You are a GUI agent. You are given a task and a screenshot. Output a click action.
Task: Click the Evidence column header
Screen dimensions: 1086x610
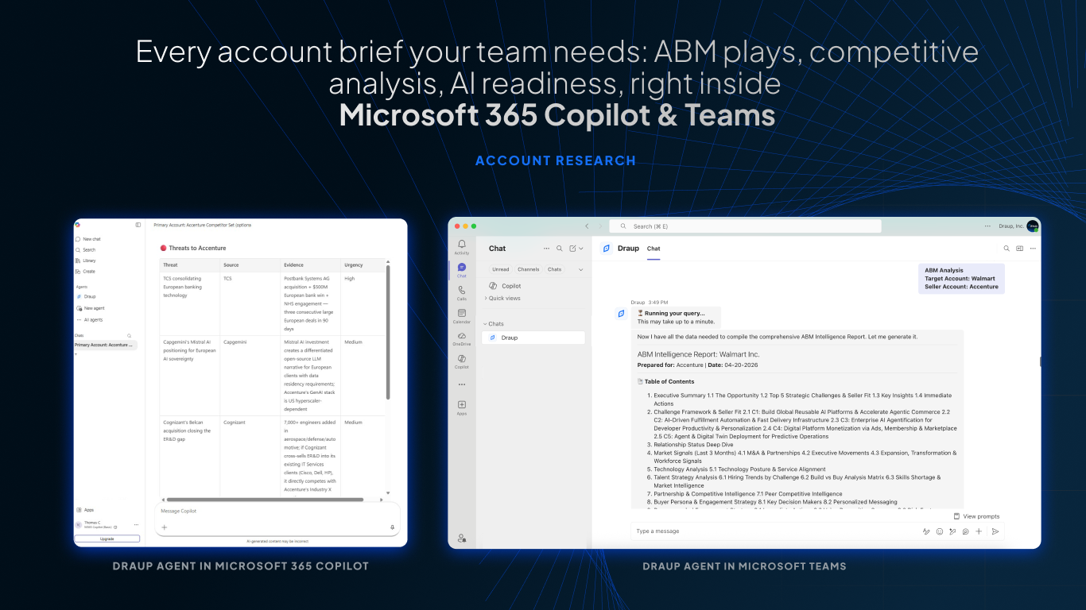[x=311, y=264]
